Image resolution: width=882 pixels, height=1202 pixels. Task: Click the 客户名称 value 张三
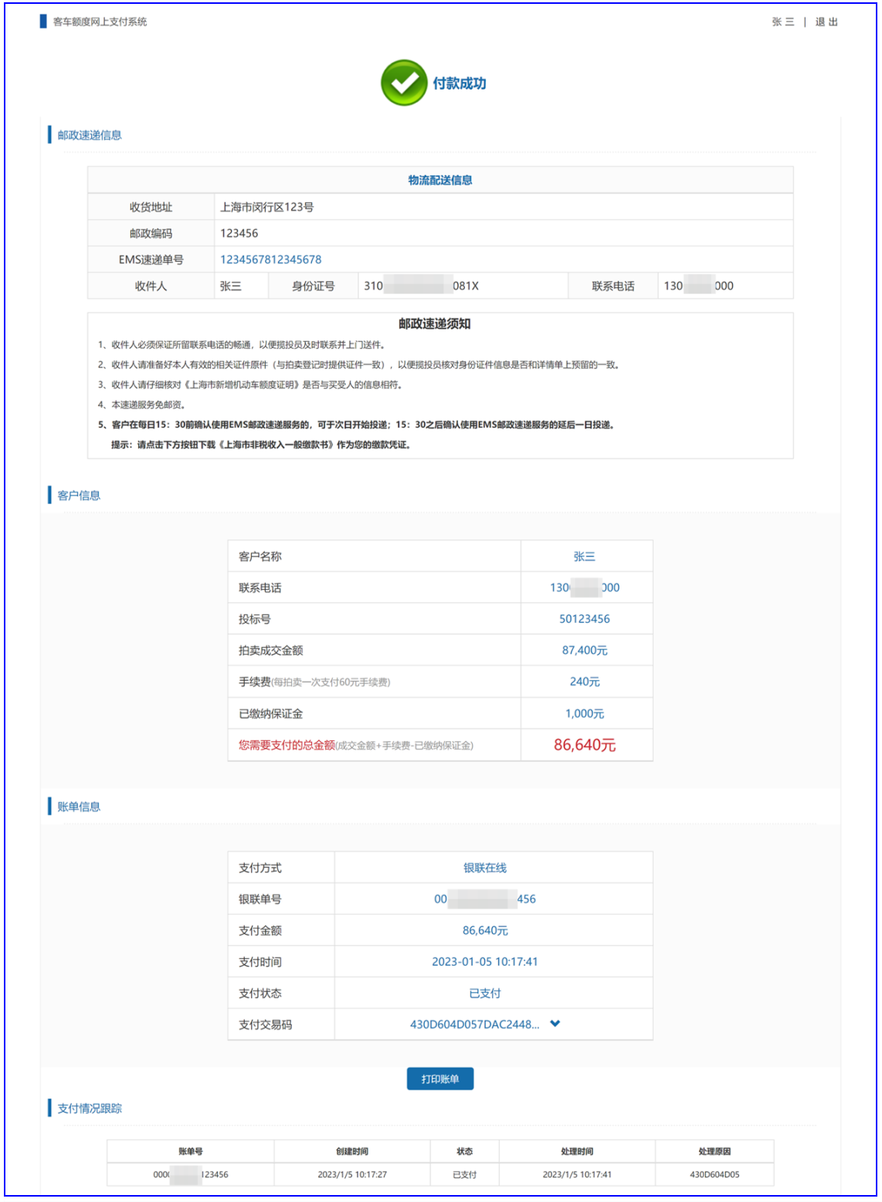click(x=585, y=557)
